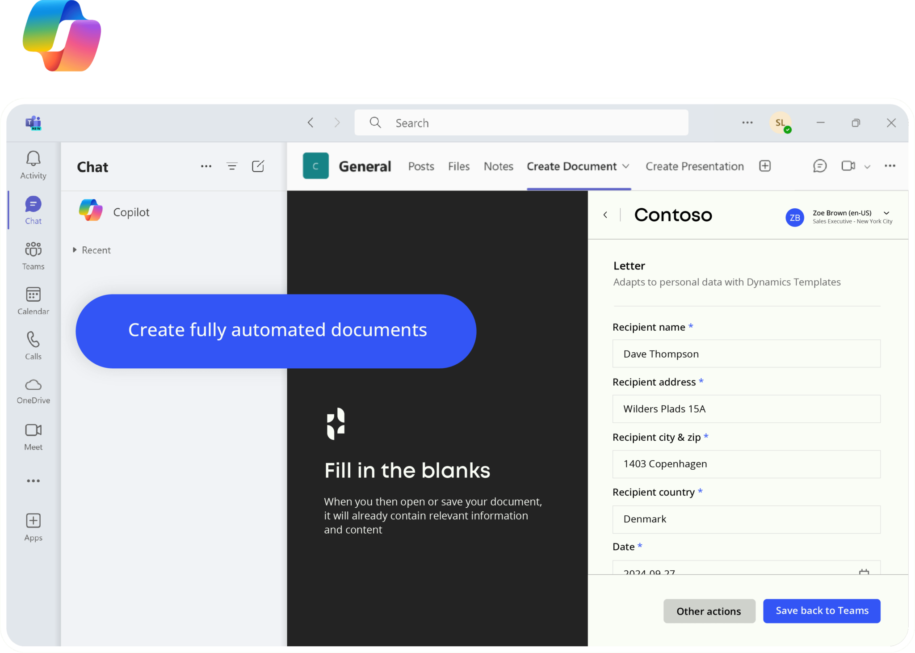This screenshot has height=653, width=915.
Task: Expand the Zoe Brown profile dropdown
Action: pos(886,213)
